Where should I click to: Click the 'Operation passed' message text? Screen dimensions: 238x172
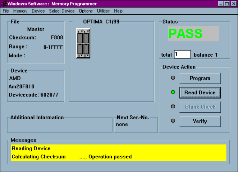pyautogui.click(x=110, y=157)
